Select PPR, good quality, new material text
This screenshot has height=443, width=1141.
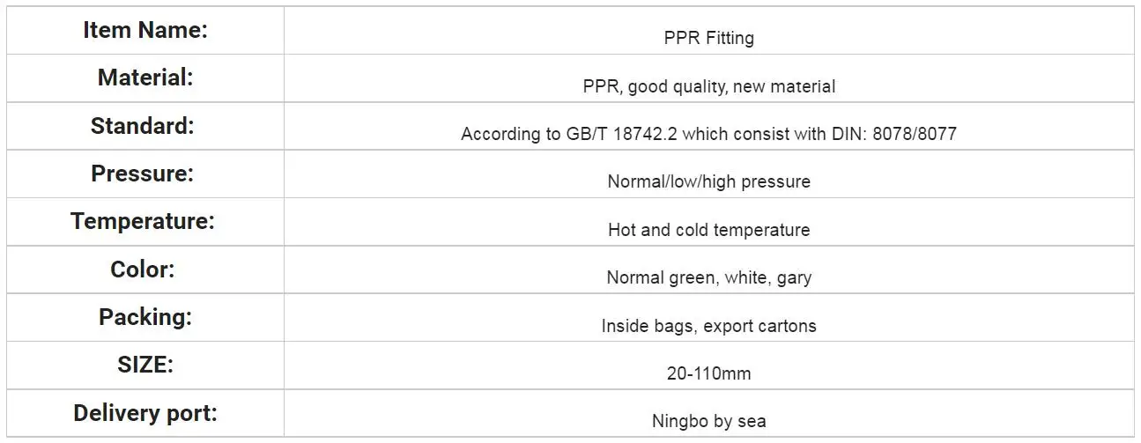tap(708, 86)
